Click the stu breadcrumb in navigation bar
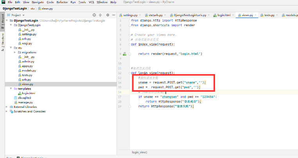Viewport: 298px width, 158px height. [32, 8]
